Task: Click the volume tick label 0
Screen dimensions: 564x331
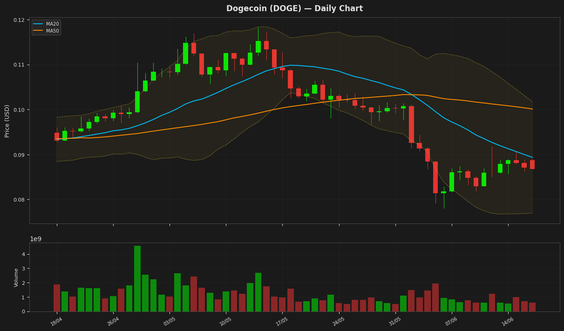Action: point(23,311)
